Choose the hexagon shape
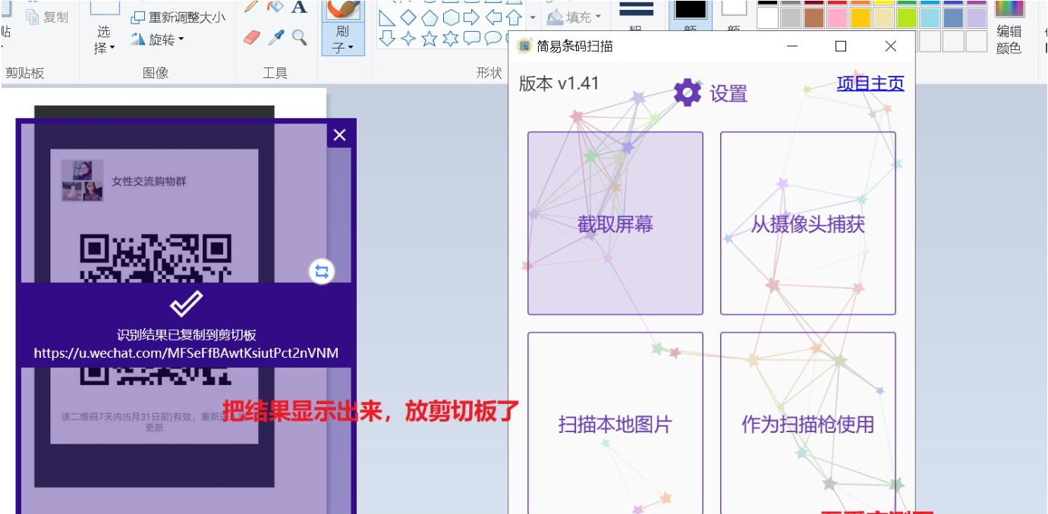 [x=451, y=17]
